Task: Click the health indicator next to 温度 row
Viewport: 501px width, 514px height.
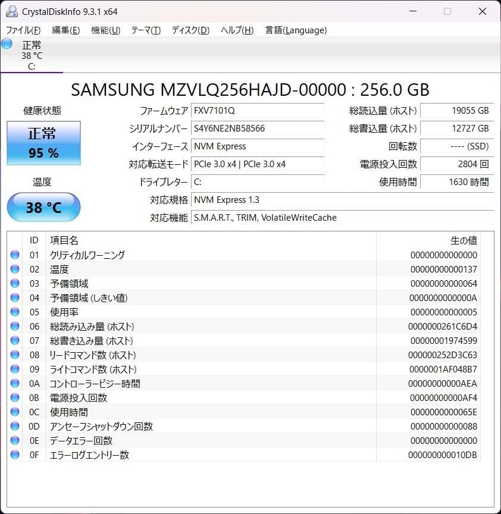Action: [x=15, y=269]
